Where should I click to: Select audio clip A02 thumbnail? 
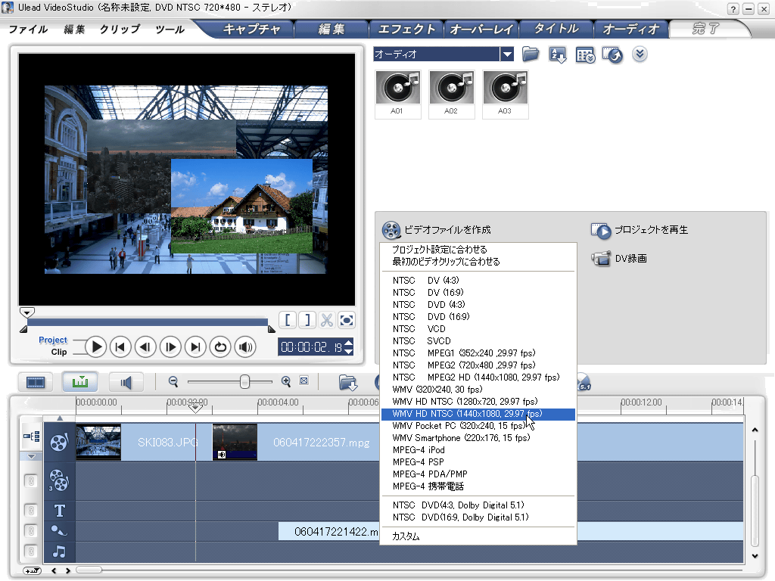coord(452,94)
